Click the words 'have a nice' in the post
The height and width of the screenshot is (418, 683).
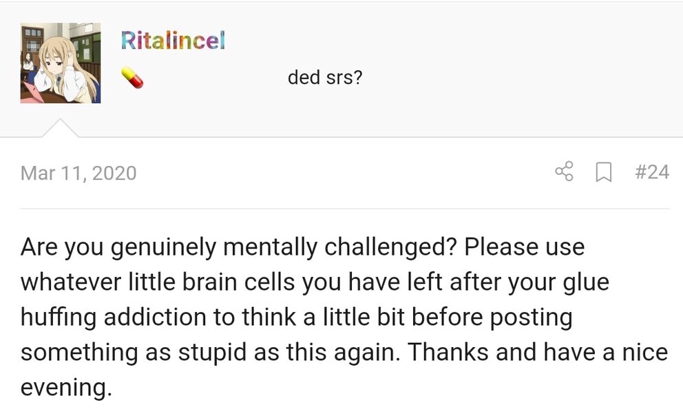[x=605, y=352]
